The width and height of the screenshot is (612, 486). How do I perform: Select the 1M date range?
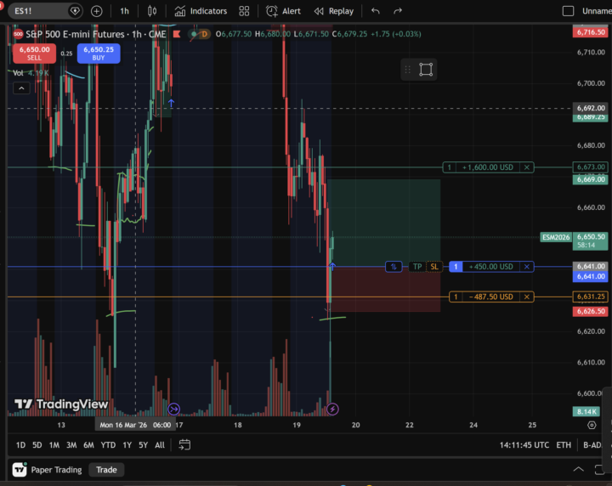(x=54, y=445)
